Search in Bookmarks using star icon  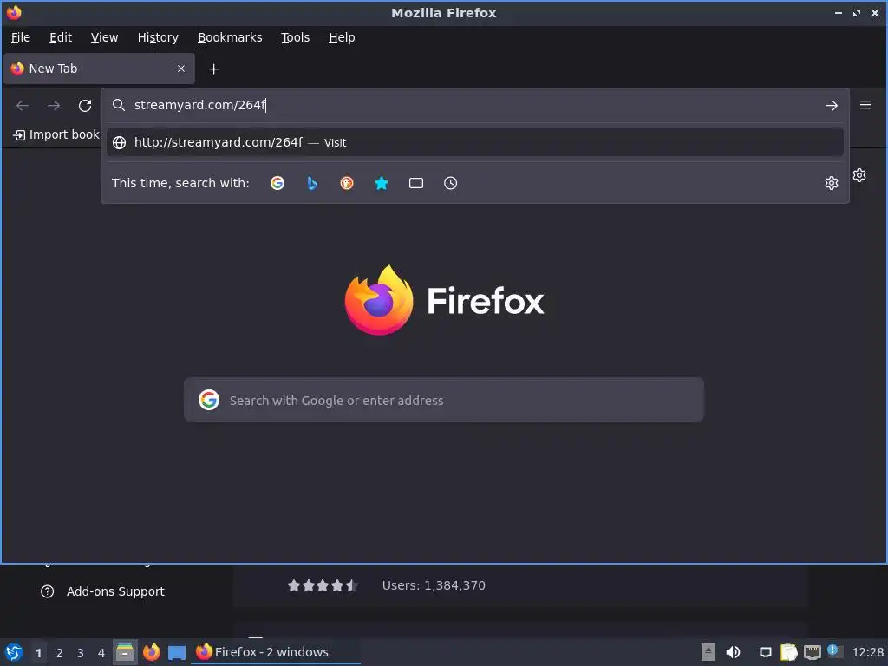click(382, 183)
